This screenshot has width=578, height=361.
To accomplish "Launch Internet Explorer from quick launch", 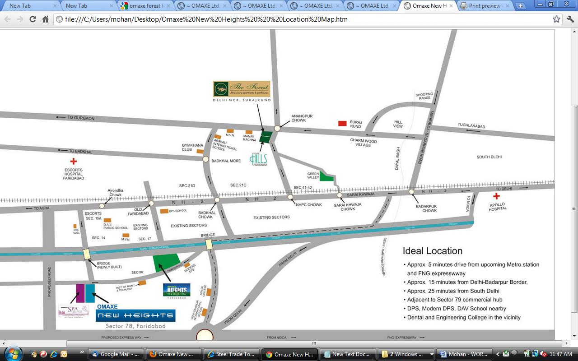I will point(54,354).
